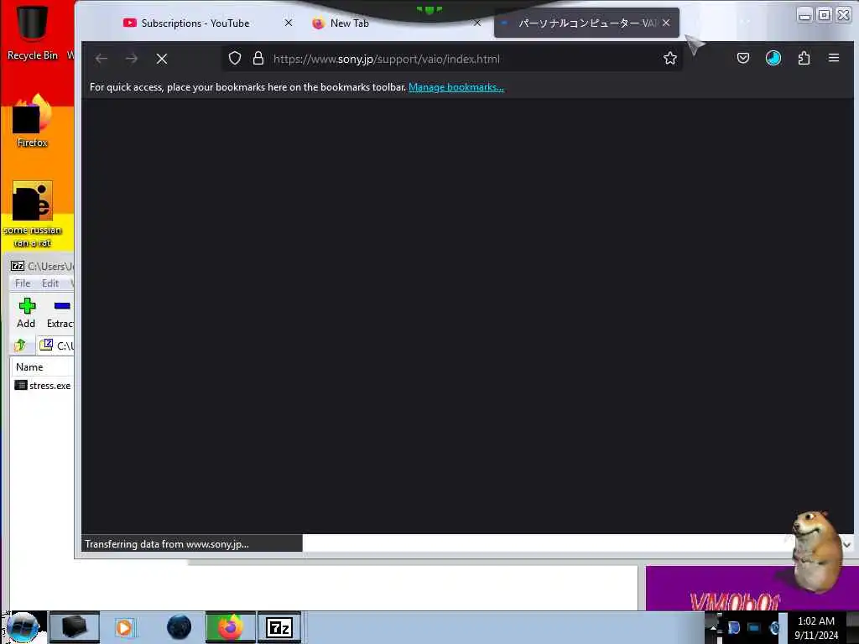Go back using the back arrow

tap(102, 59)
